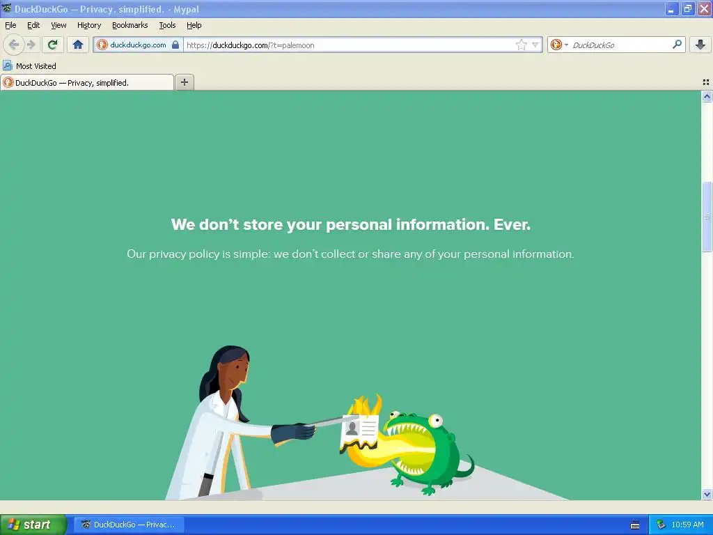This screenshot has width=713, height=535.
Task: Open the Tools menu
Action: (x=167, y=26)
